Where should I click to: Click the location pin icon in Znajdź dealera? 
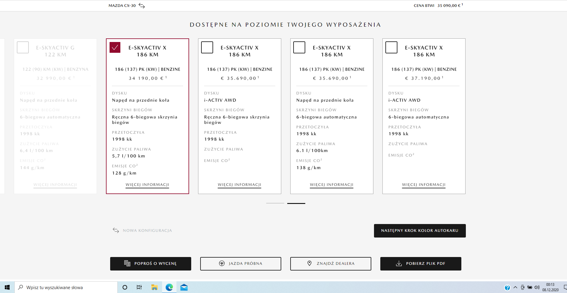309,263
